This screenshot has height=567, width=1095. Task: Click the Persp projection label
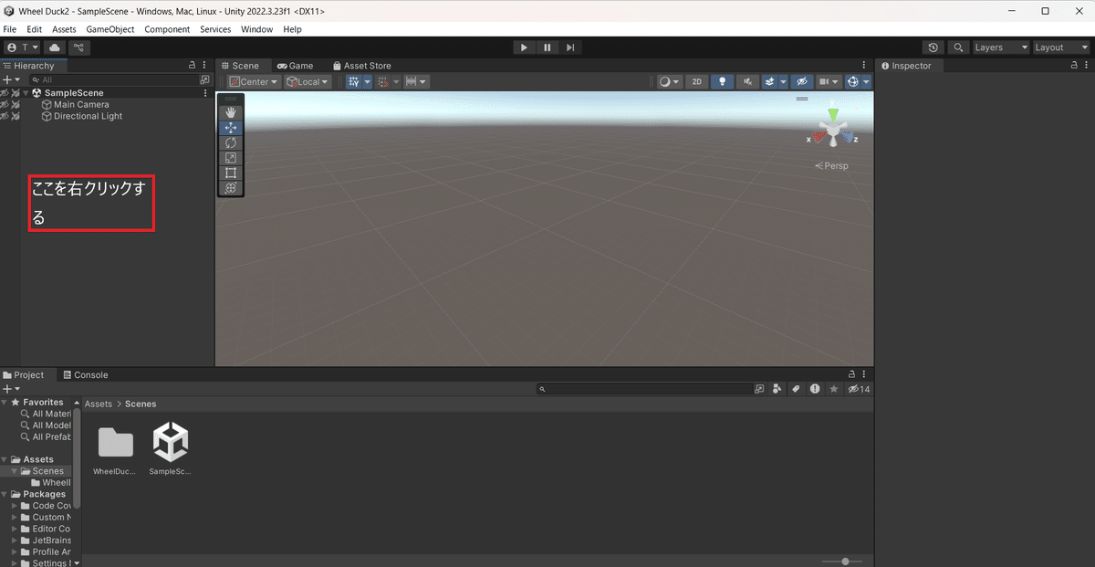(x=831, y=166)
